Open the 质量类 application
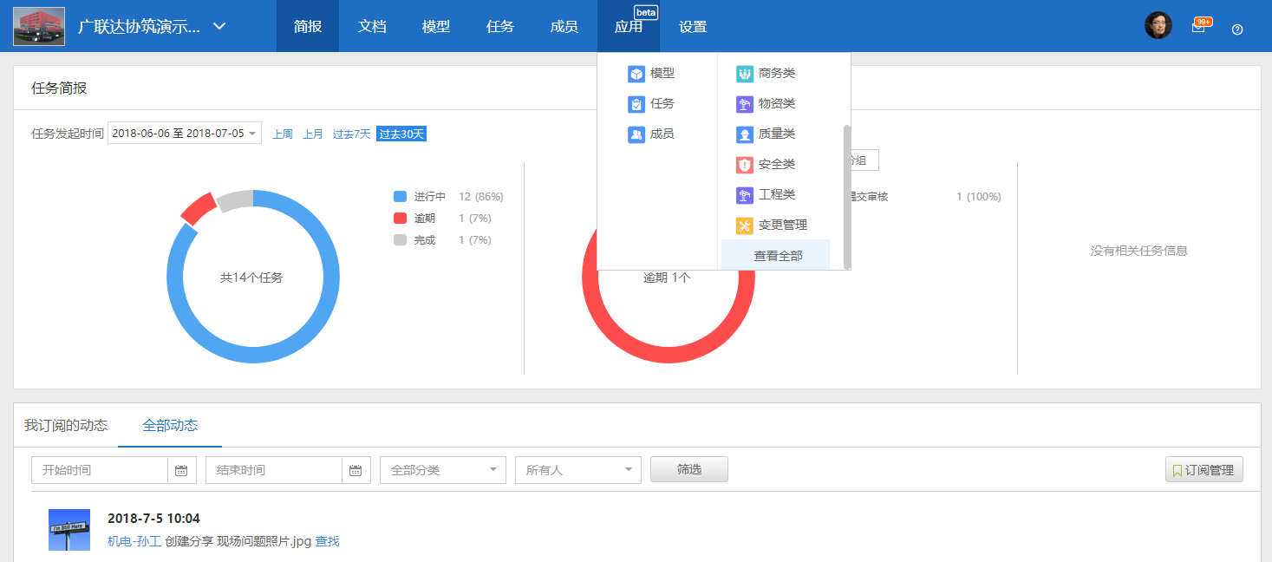Screen dimensions: 1272x562 pos(745,134)
